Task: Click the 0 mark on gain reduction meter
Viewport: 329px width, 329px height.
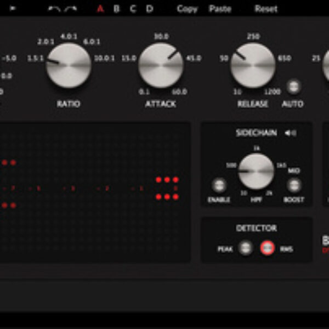Action: tap(175, 188)
